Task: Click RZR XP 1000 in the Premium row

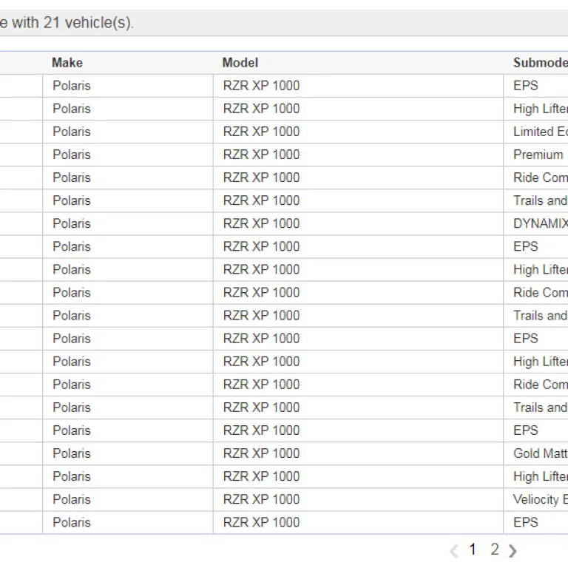Action: point(262,155)
